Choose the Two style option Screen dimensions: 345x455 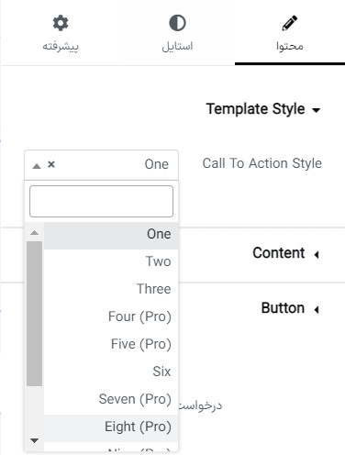click(111, 261)
